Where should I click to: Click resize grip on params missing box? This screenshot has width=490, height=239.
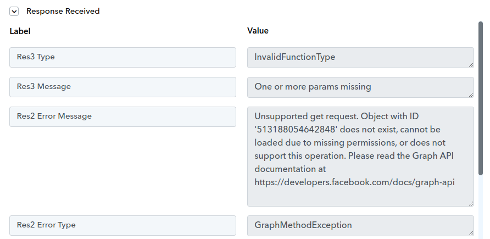click(471, 95)
